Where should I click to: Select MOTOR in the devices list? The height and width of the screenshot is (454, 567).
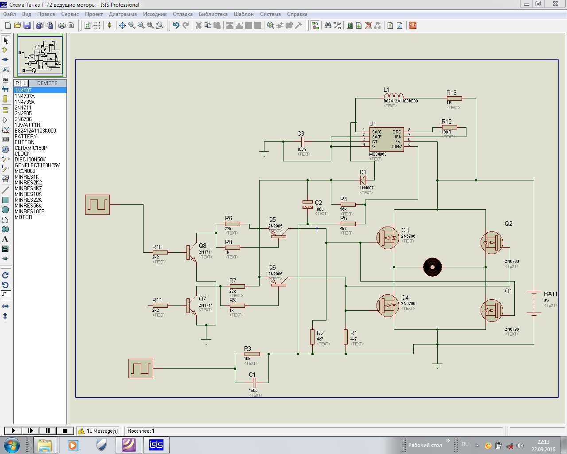[x=40, y=217]
